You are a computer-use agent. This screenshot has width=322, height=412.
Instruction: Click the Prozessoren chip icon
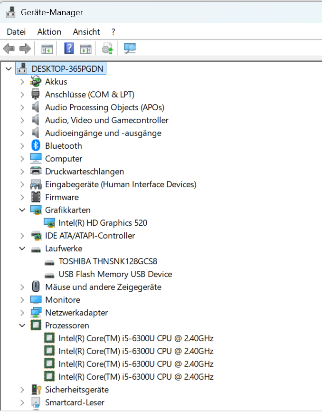click(x=36, y=325)
